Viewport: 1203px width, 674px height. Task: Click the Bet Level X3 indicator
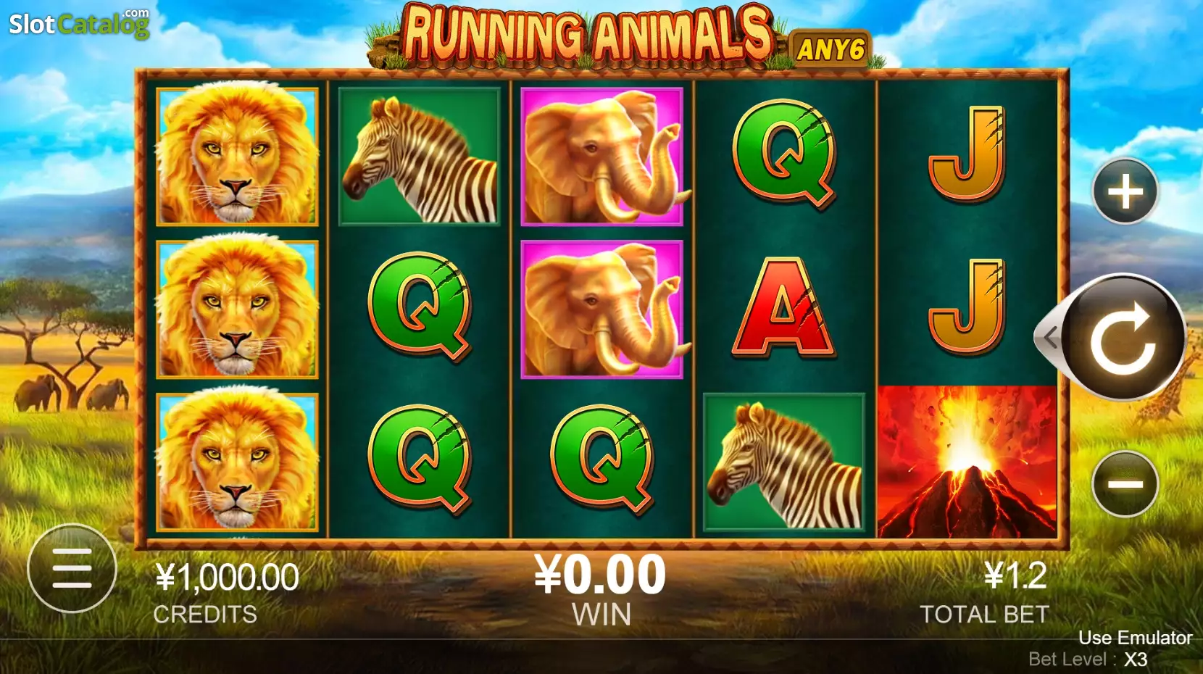pos(1088,660)
